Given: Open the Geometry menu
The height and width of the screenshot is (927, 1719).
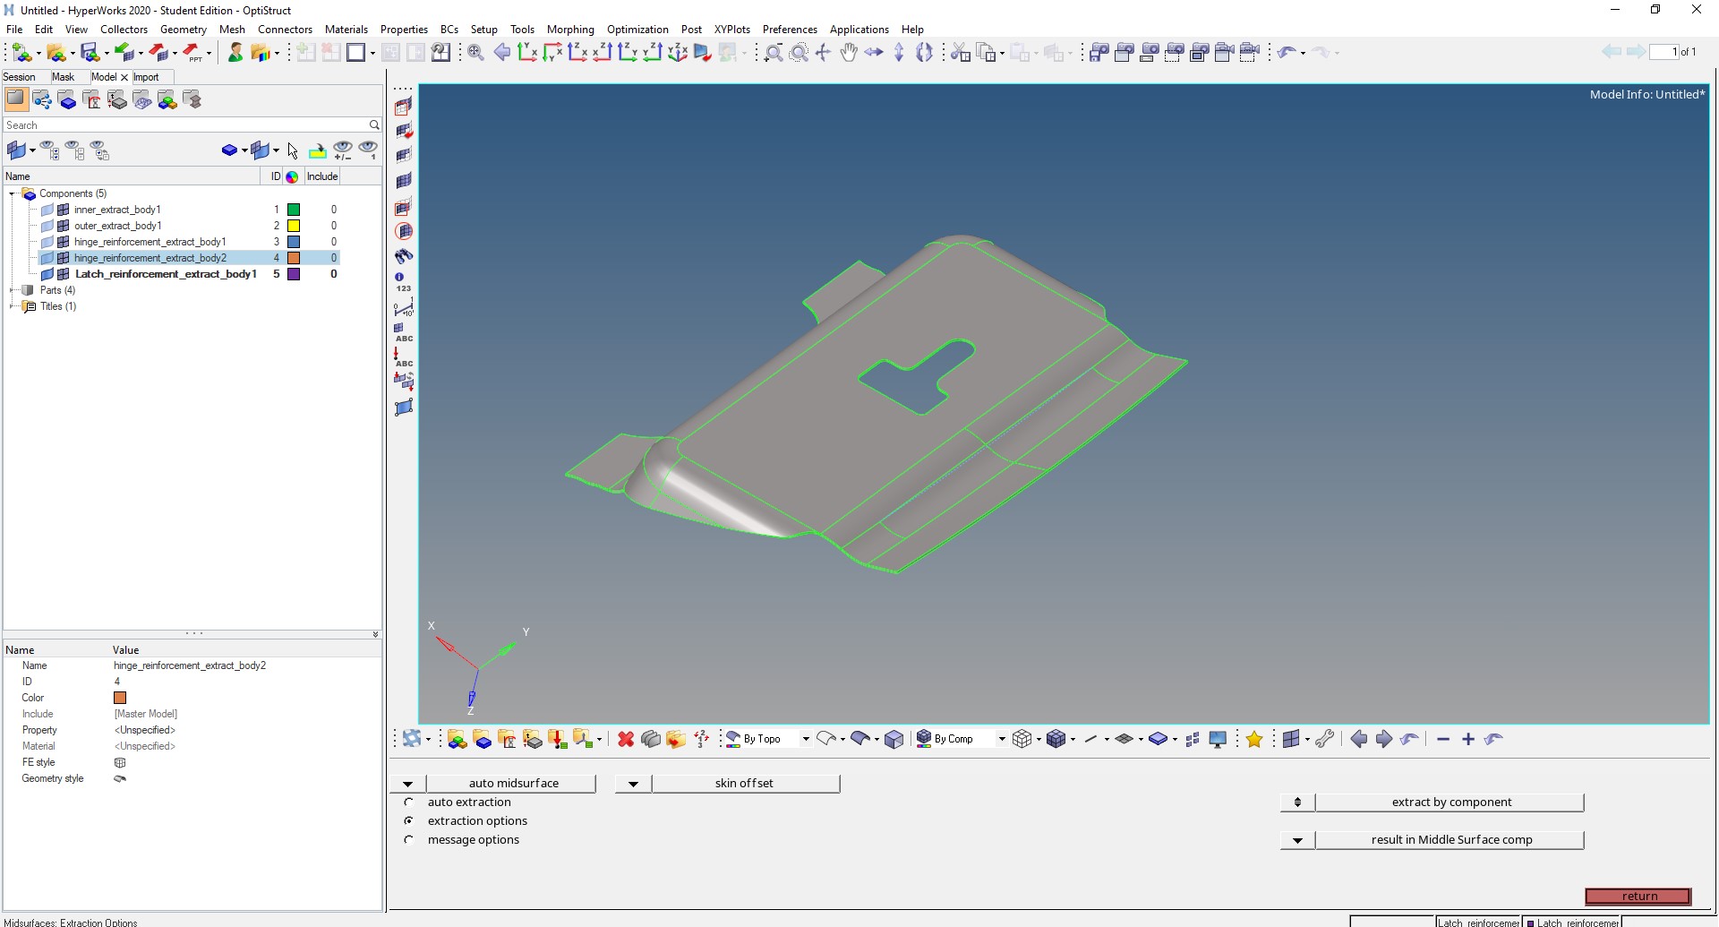Looking at the screenshot, I should pos(183,30).
